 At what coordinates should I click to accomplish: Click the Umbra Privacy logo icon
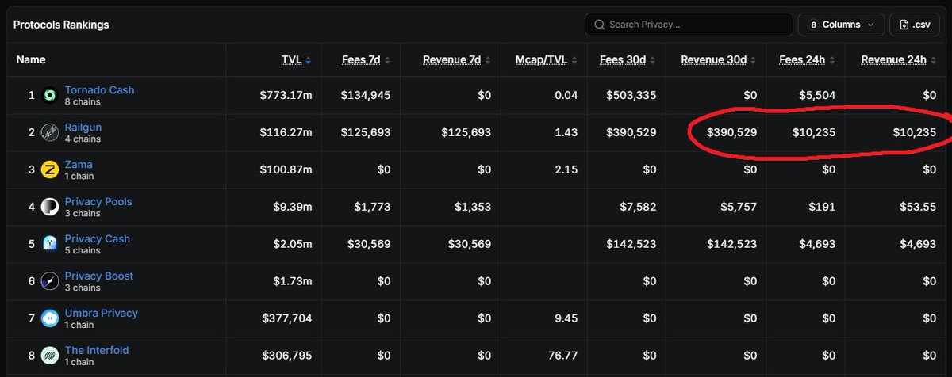(50, 318)
